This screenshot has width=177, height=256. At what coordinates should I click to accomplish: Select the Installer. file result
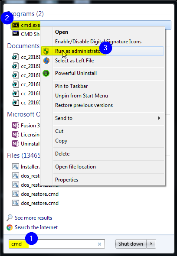(x=30, y=167)
